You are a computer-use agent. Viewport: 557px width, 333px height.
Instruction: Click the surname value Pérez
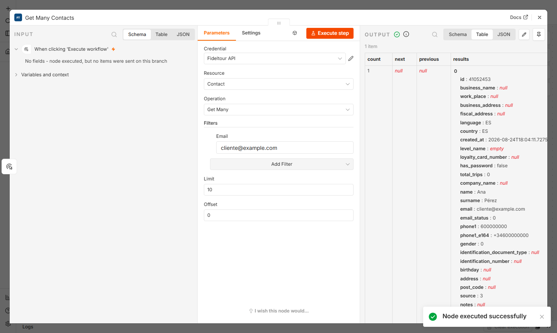pos(490,201)
